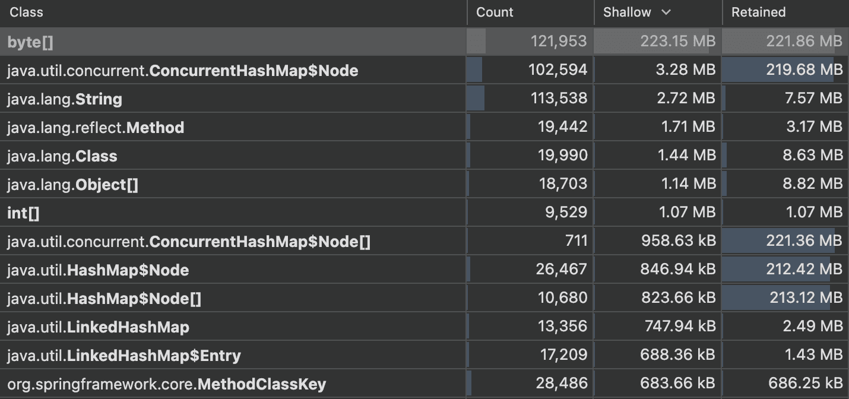This screenshot has height=399, width=849.
Task: Sort by the Retained column header
Action: [758, 12]
